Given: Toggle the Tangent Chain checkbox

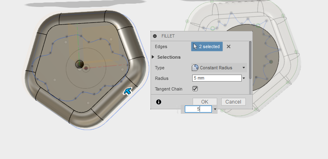Looking at the screenshot, I should 195,89.
